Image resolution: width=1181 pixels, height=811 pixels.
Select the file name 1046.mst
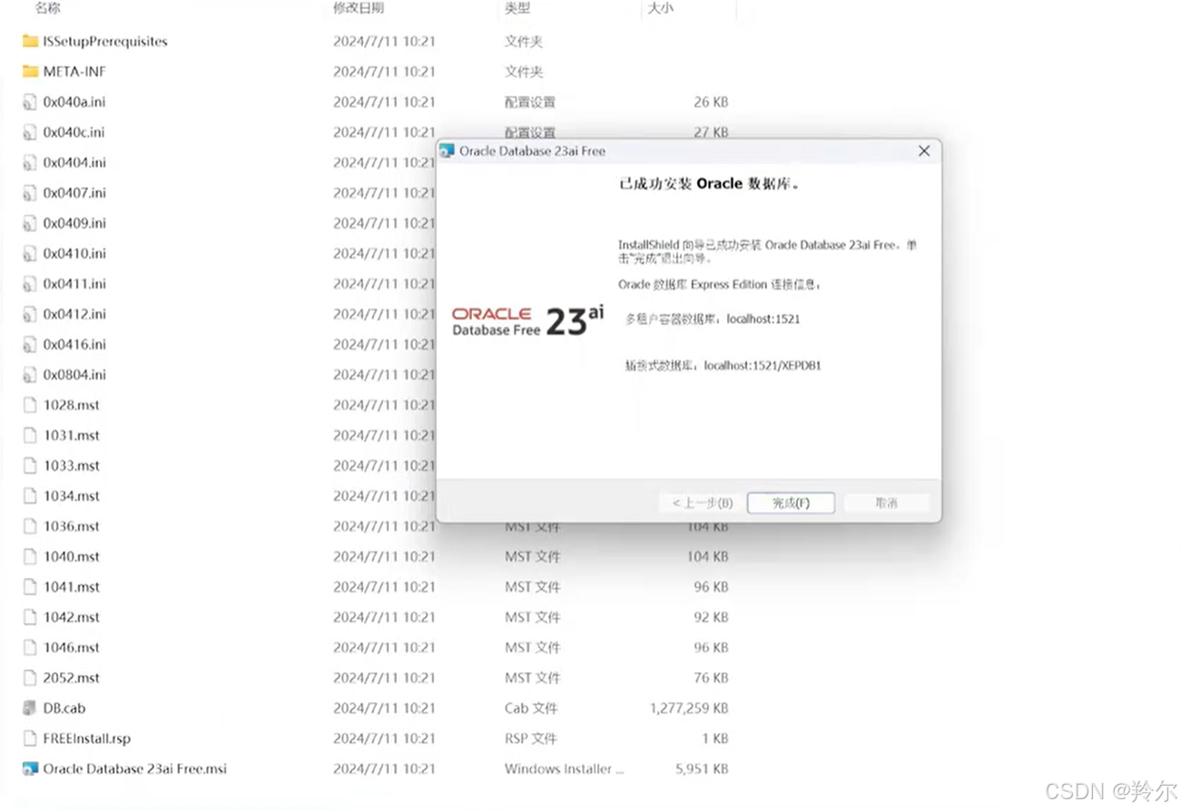click(72, 648)
